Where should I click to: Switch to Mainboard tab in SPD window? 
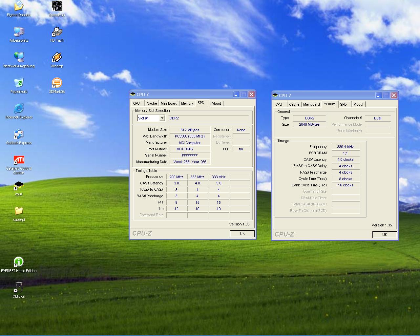(x=169, y=103)
